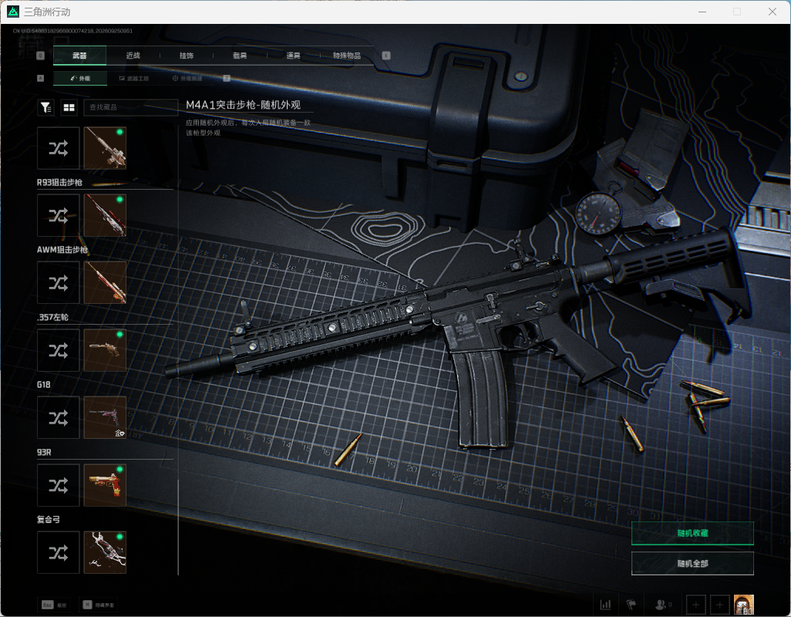Viewport: 791px width, 617px height.
Task: Minimize the 三角洲行动 window
Action: tap(702, 12)
